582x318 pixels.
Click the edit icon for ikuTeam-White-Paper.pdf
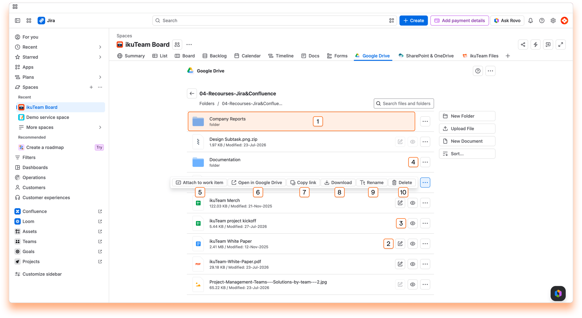(x=400, y=264)
